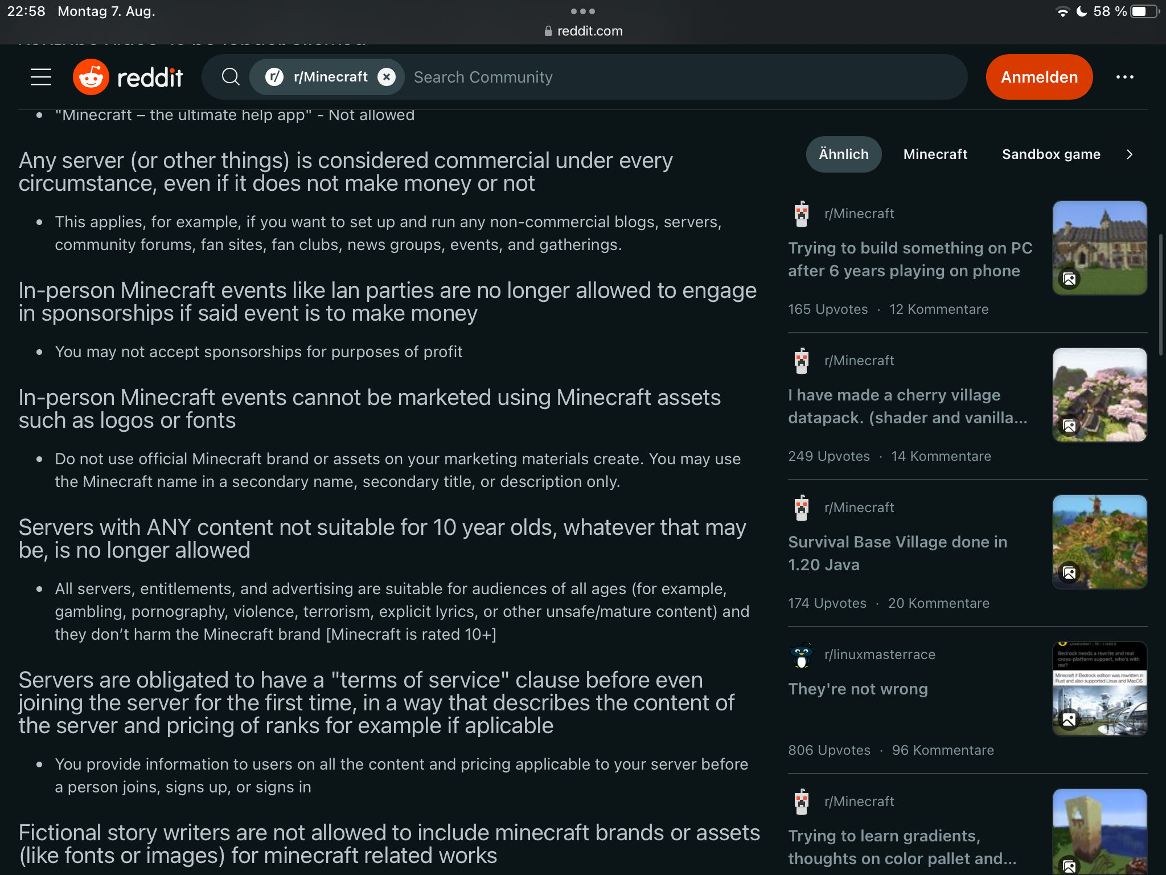1166x875 pixels.
Task: Click the 'ultimate help app' Not allowed bullet
Action: point(235,116)
